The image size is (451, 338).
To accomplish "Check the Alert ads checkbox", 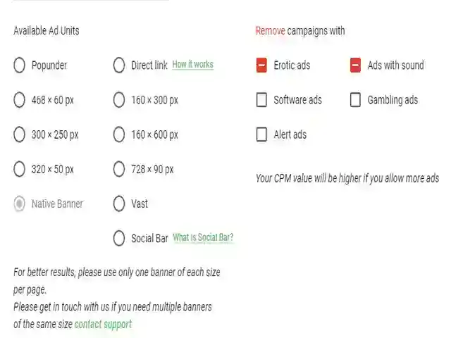I will 261,134.
